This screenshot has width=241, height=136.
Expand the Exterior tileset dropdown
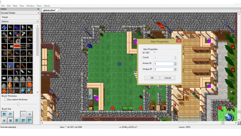[x=20, y=22]
